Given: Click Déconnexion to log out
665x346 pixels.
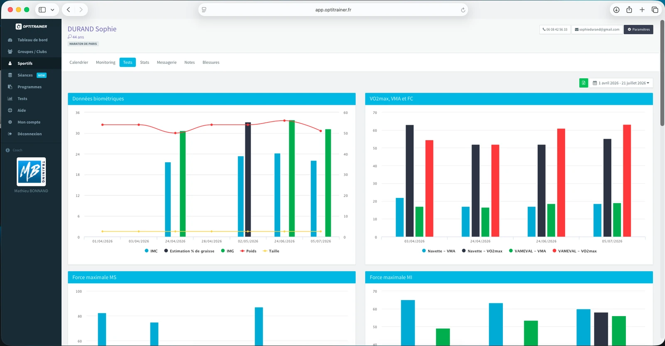Looking at the screenshot, I should tap(30, 134).
